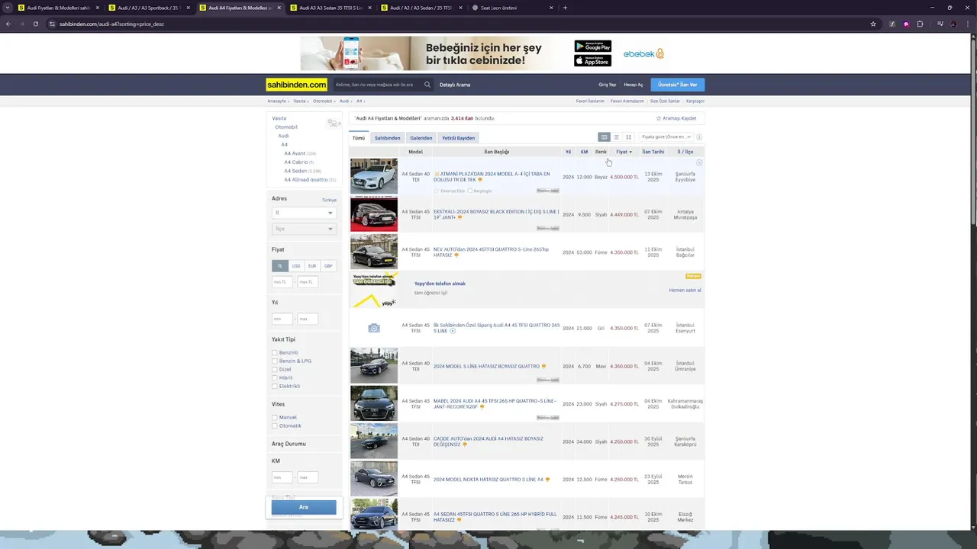Image resolution: width=977 pixels, height=549 pixels.
Task: Open the Giriş Yap link
Action: coord(607,85)
